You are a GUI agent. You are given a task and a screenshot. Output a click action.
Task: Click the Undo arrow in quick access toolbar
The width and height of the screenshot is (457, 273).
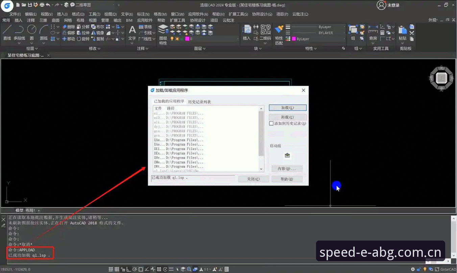click(x=48, y=5)
